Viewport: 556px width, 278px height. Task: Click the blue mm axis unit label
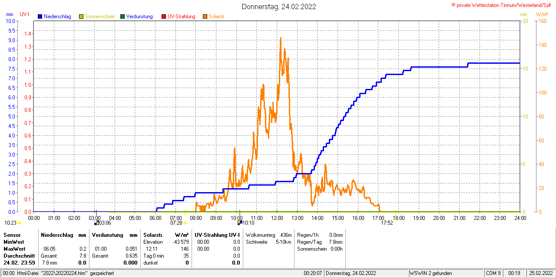[10, 14]
